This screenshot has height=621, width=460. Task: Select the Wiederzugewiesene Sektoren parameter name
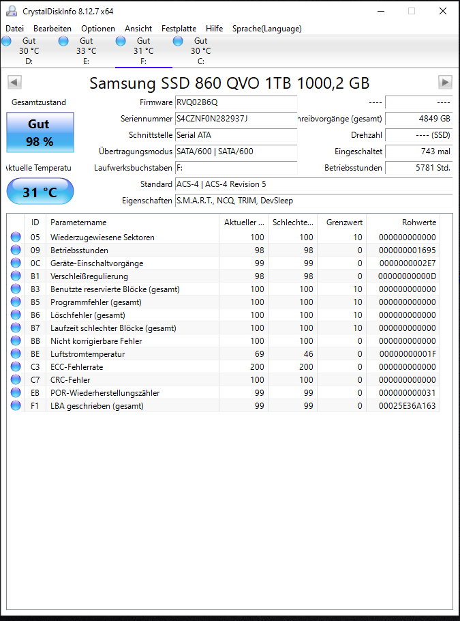[102, 237]
